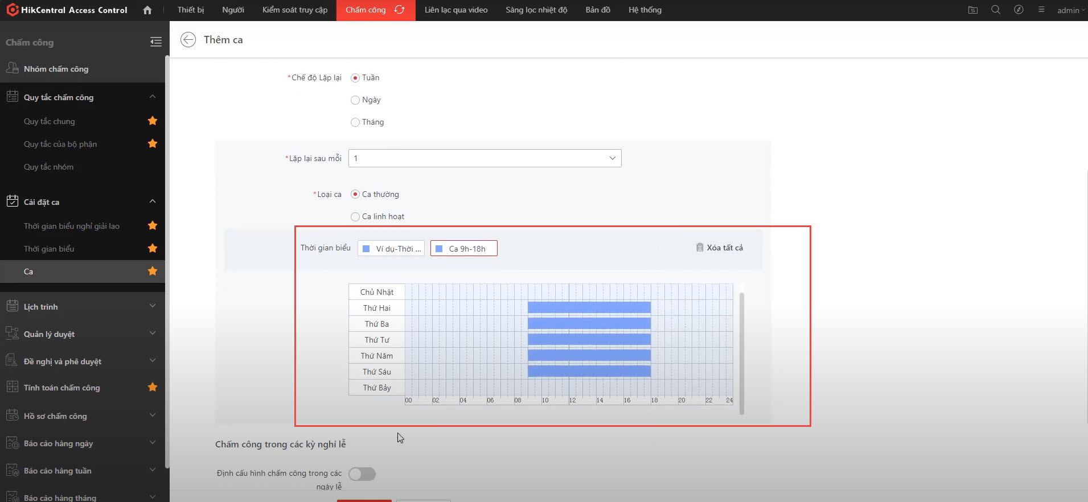Viewport: 1088px width, 502px height.
Task: Click the home icon in top bar
Action: click(147, 10)
